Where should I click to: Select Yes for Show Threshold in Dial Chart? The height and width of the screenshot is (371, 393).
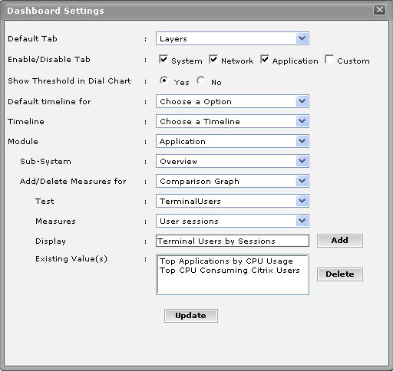tap(163, 80)
